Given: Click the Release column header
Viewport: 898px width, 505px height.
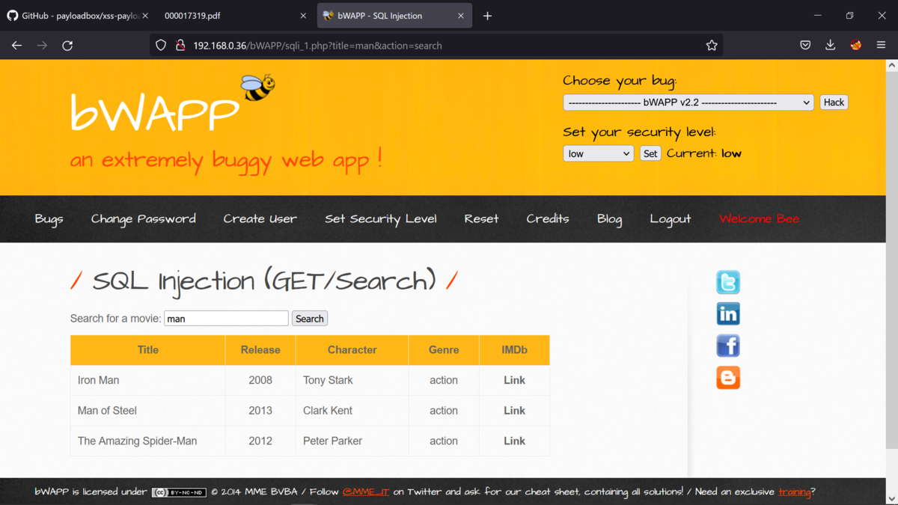Looking at the screenshot, I should (x=260, y=350).
